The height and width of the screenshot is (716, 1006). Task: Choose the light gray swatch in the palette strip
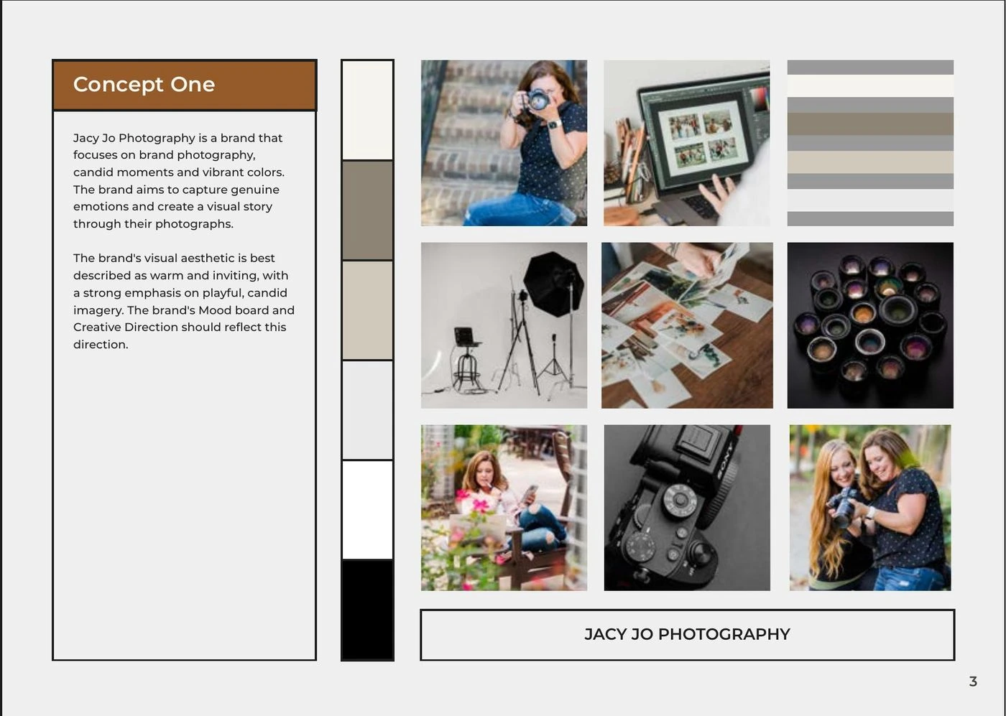367,410
